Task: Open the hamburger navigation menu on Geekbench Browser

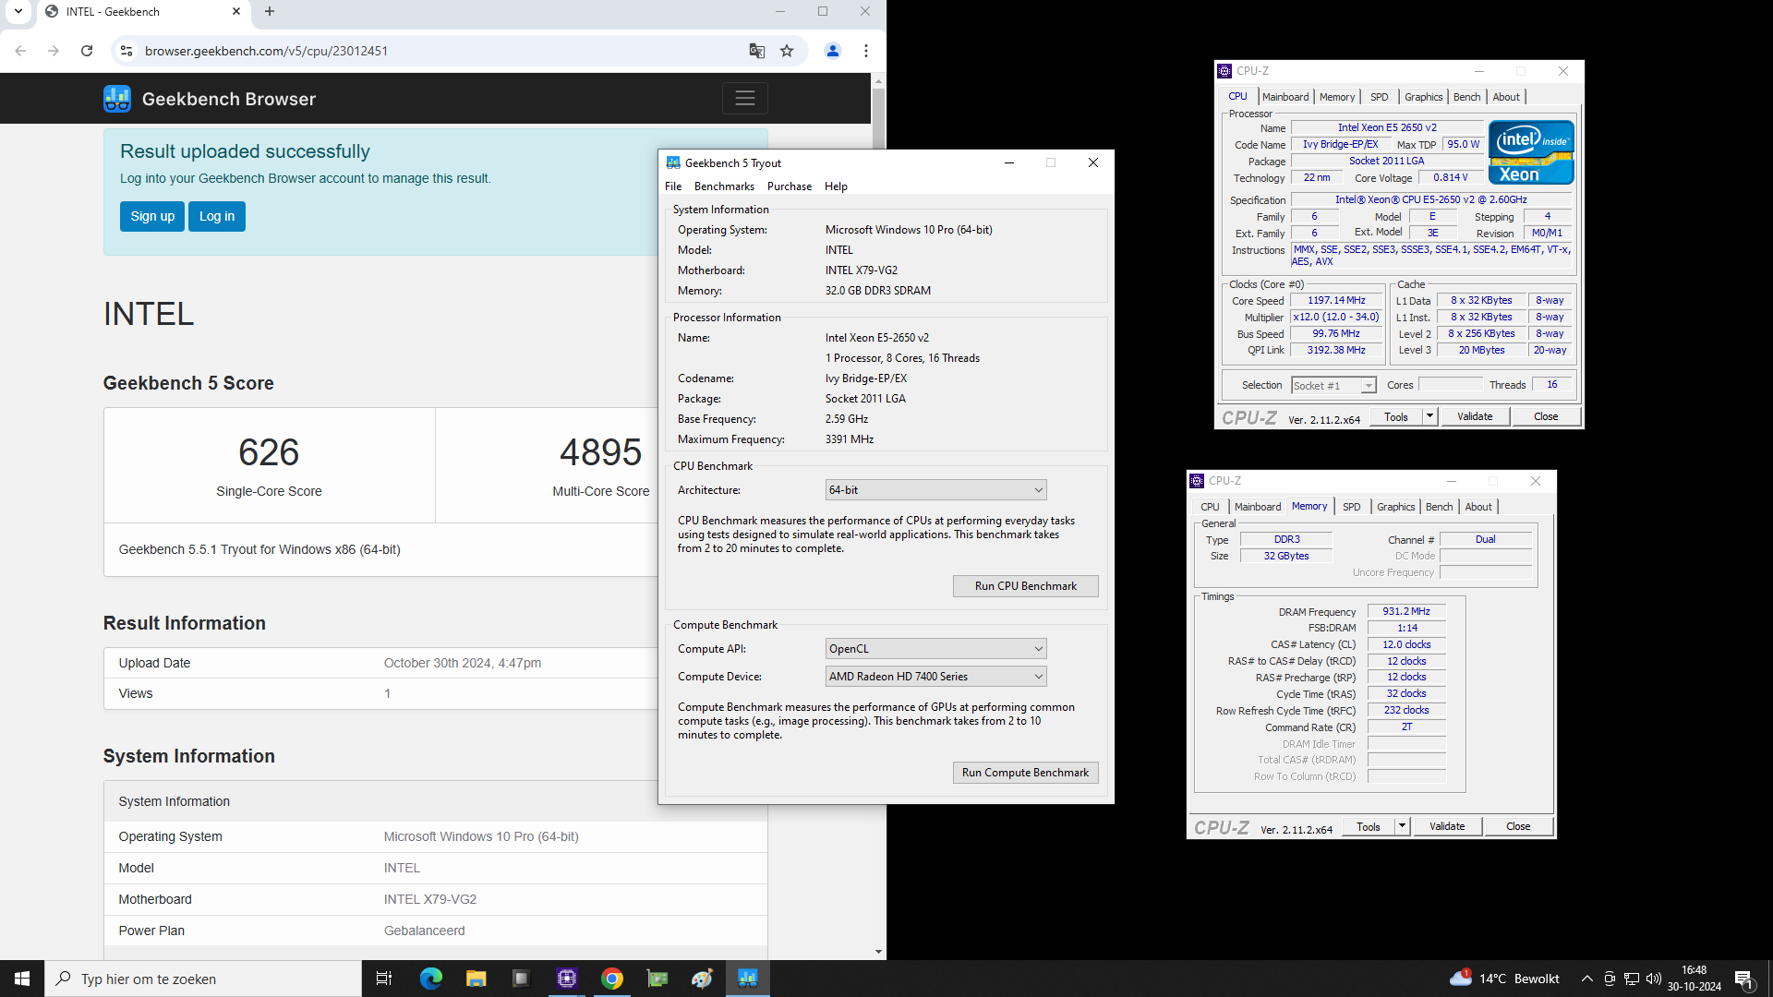Action: click(745, 99)
